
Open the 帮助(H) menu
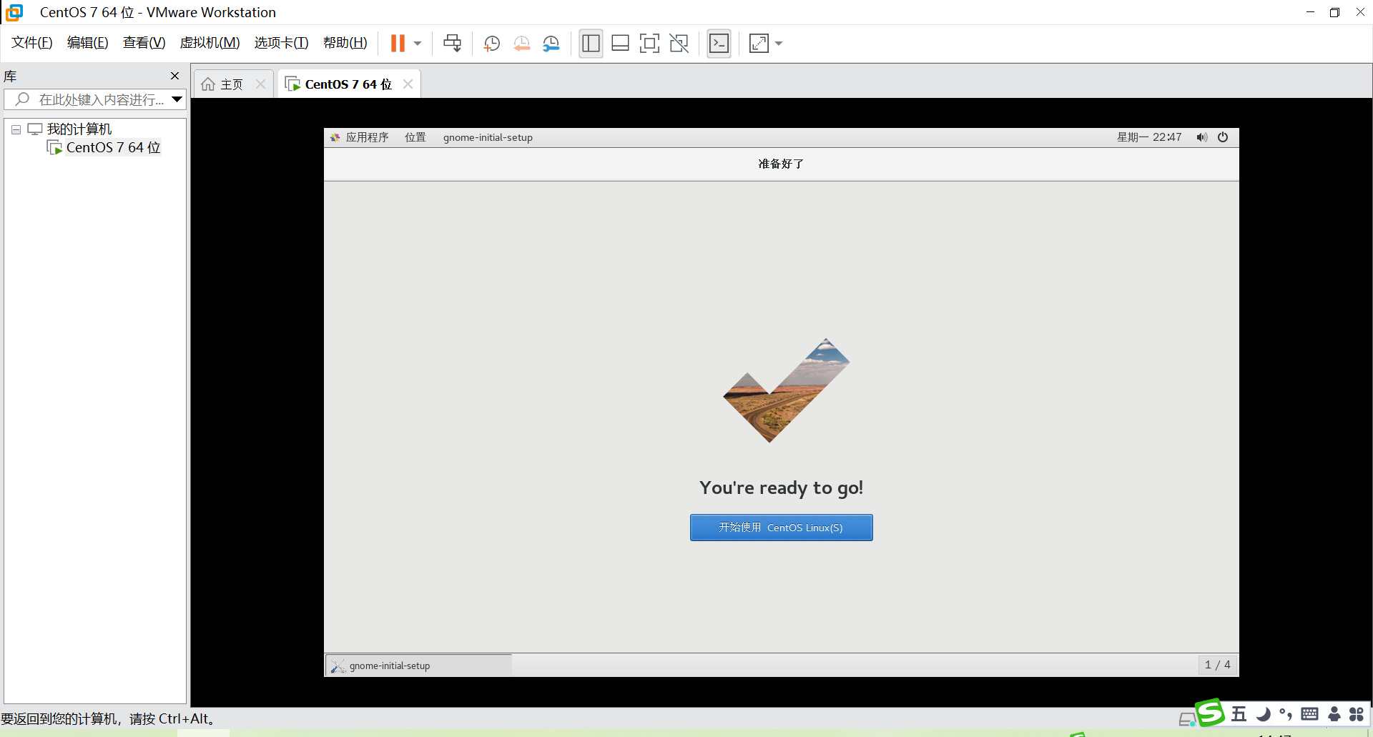click(345, 43)
